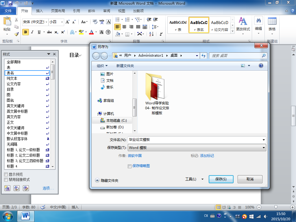Open 选项... link in Styles pane
Image resolution: width=296 pixels, height=222 pixels.
tap(48, 188)
